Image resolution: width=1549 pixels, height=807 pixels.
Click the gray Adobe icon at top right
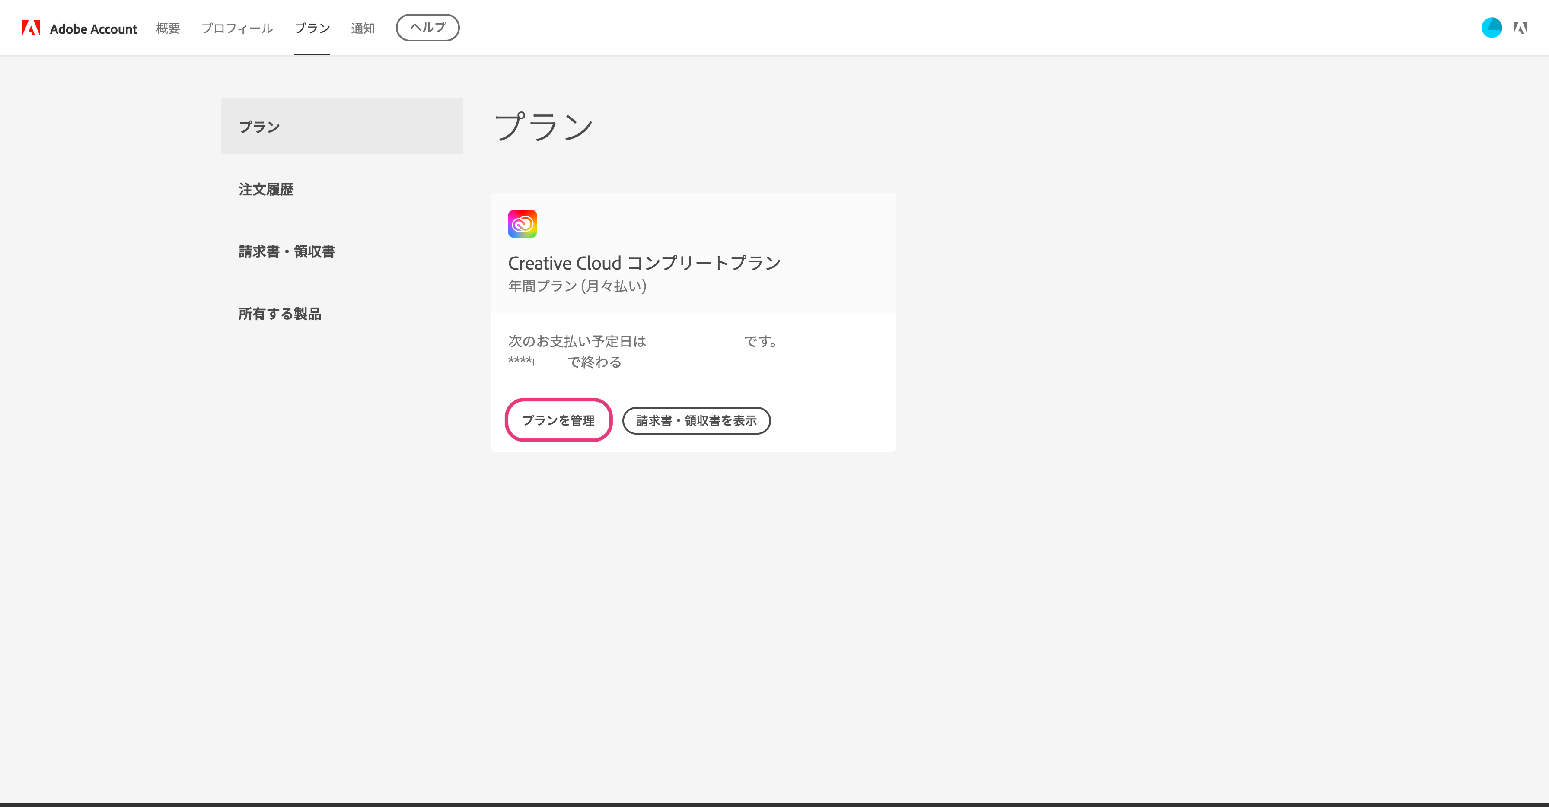pos(1520,28)
